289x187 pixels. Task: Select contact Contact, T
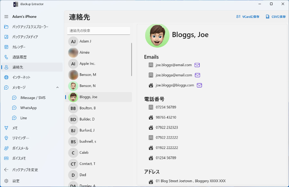(99, 164)
